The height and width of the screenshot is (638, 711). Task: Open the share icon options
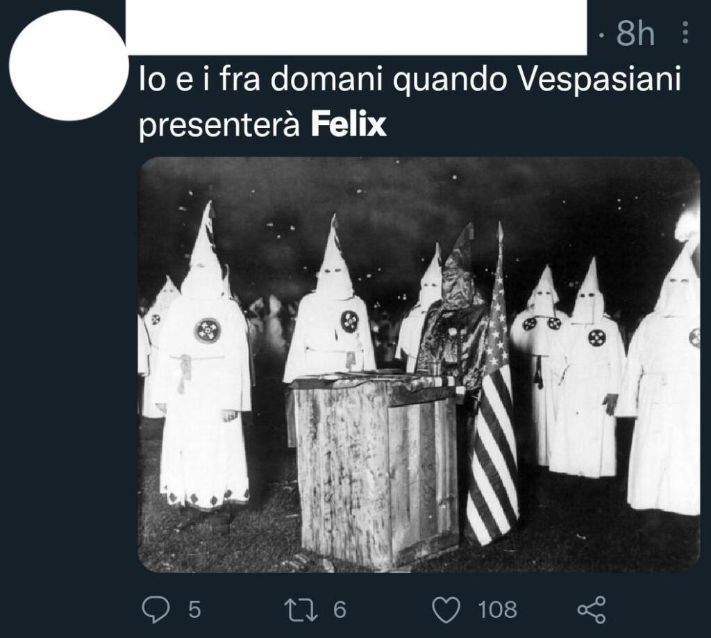click(x=592, y=610)
